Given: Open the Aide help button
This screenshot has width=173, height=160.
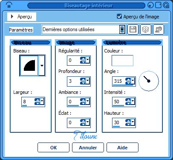Looking at the screenshot, I should point(122,148).
